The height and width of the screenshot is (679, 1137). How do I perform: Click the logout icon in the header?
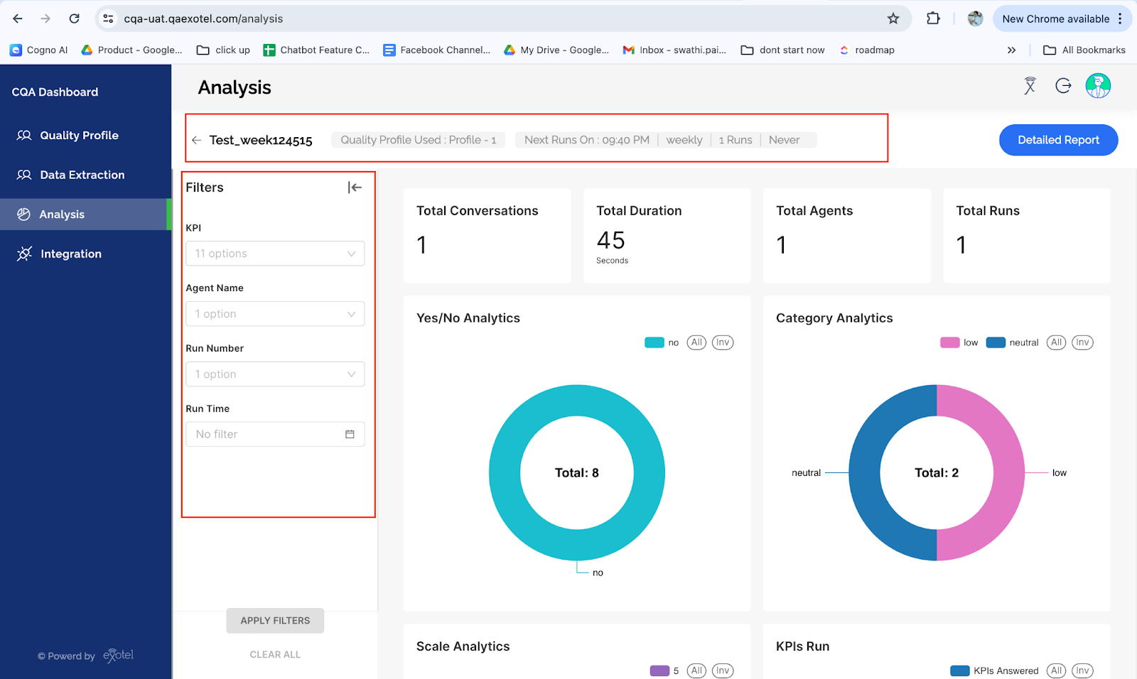click(x=1063, y=86)
